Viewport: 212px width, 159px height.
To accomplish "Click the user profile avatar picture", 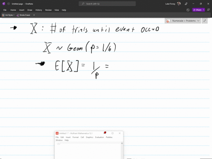I will click(179, 4).
